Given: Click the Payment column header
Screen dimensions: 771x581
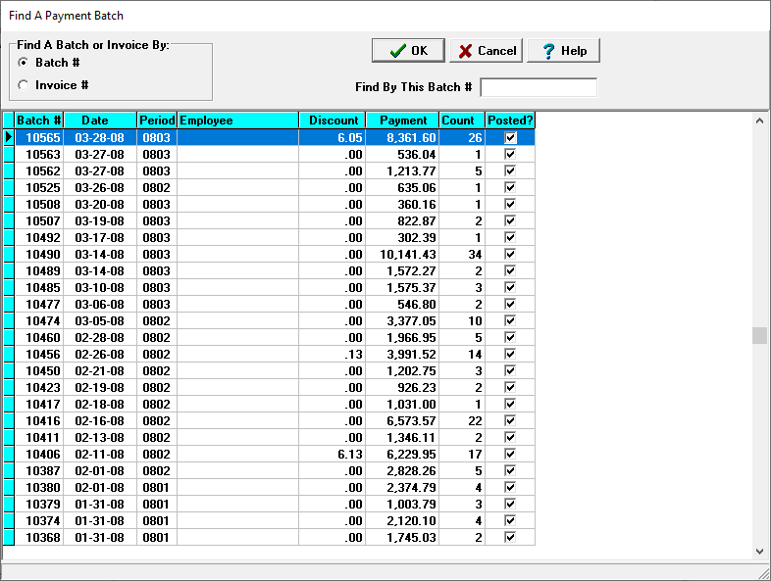Looking at the screenshot, I should pos(402,121).
